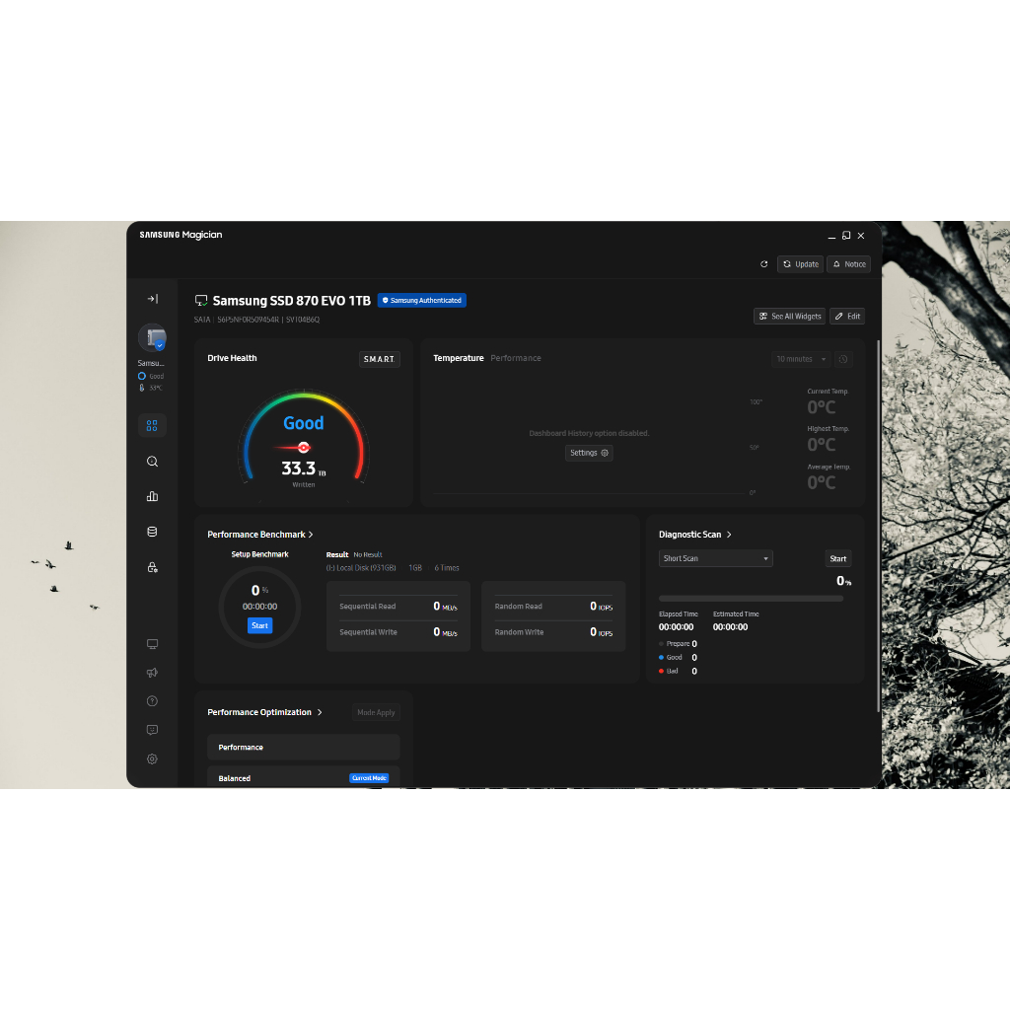The height and width of the screenshot is (1010, 1010).
Task: Expand Diagnostic Scan chevron
Action: click(x=729, y=535)
